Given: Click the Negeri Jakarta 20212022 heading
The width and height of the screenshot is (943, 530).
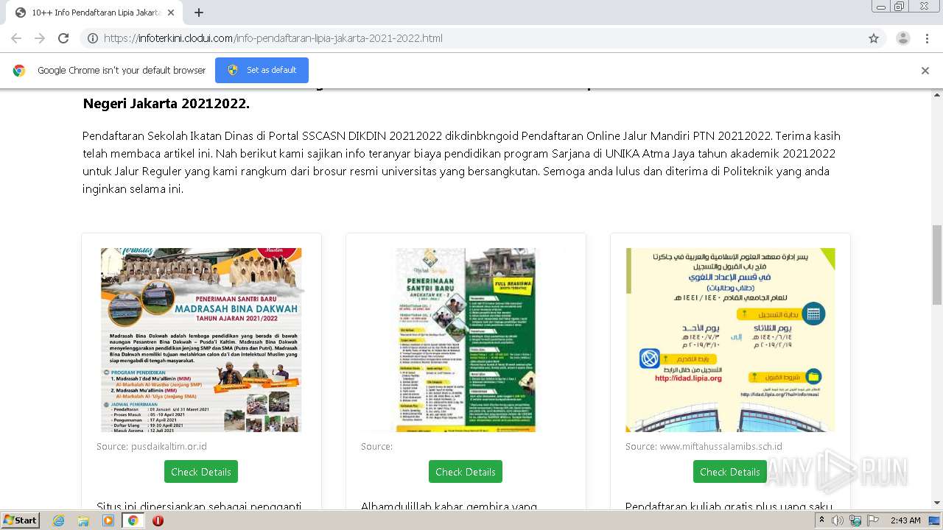Looking at the screenshot, I should [166, 104].
